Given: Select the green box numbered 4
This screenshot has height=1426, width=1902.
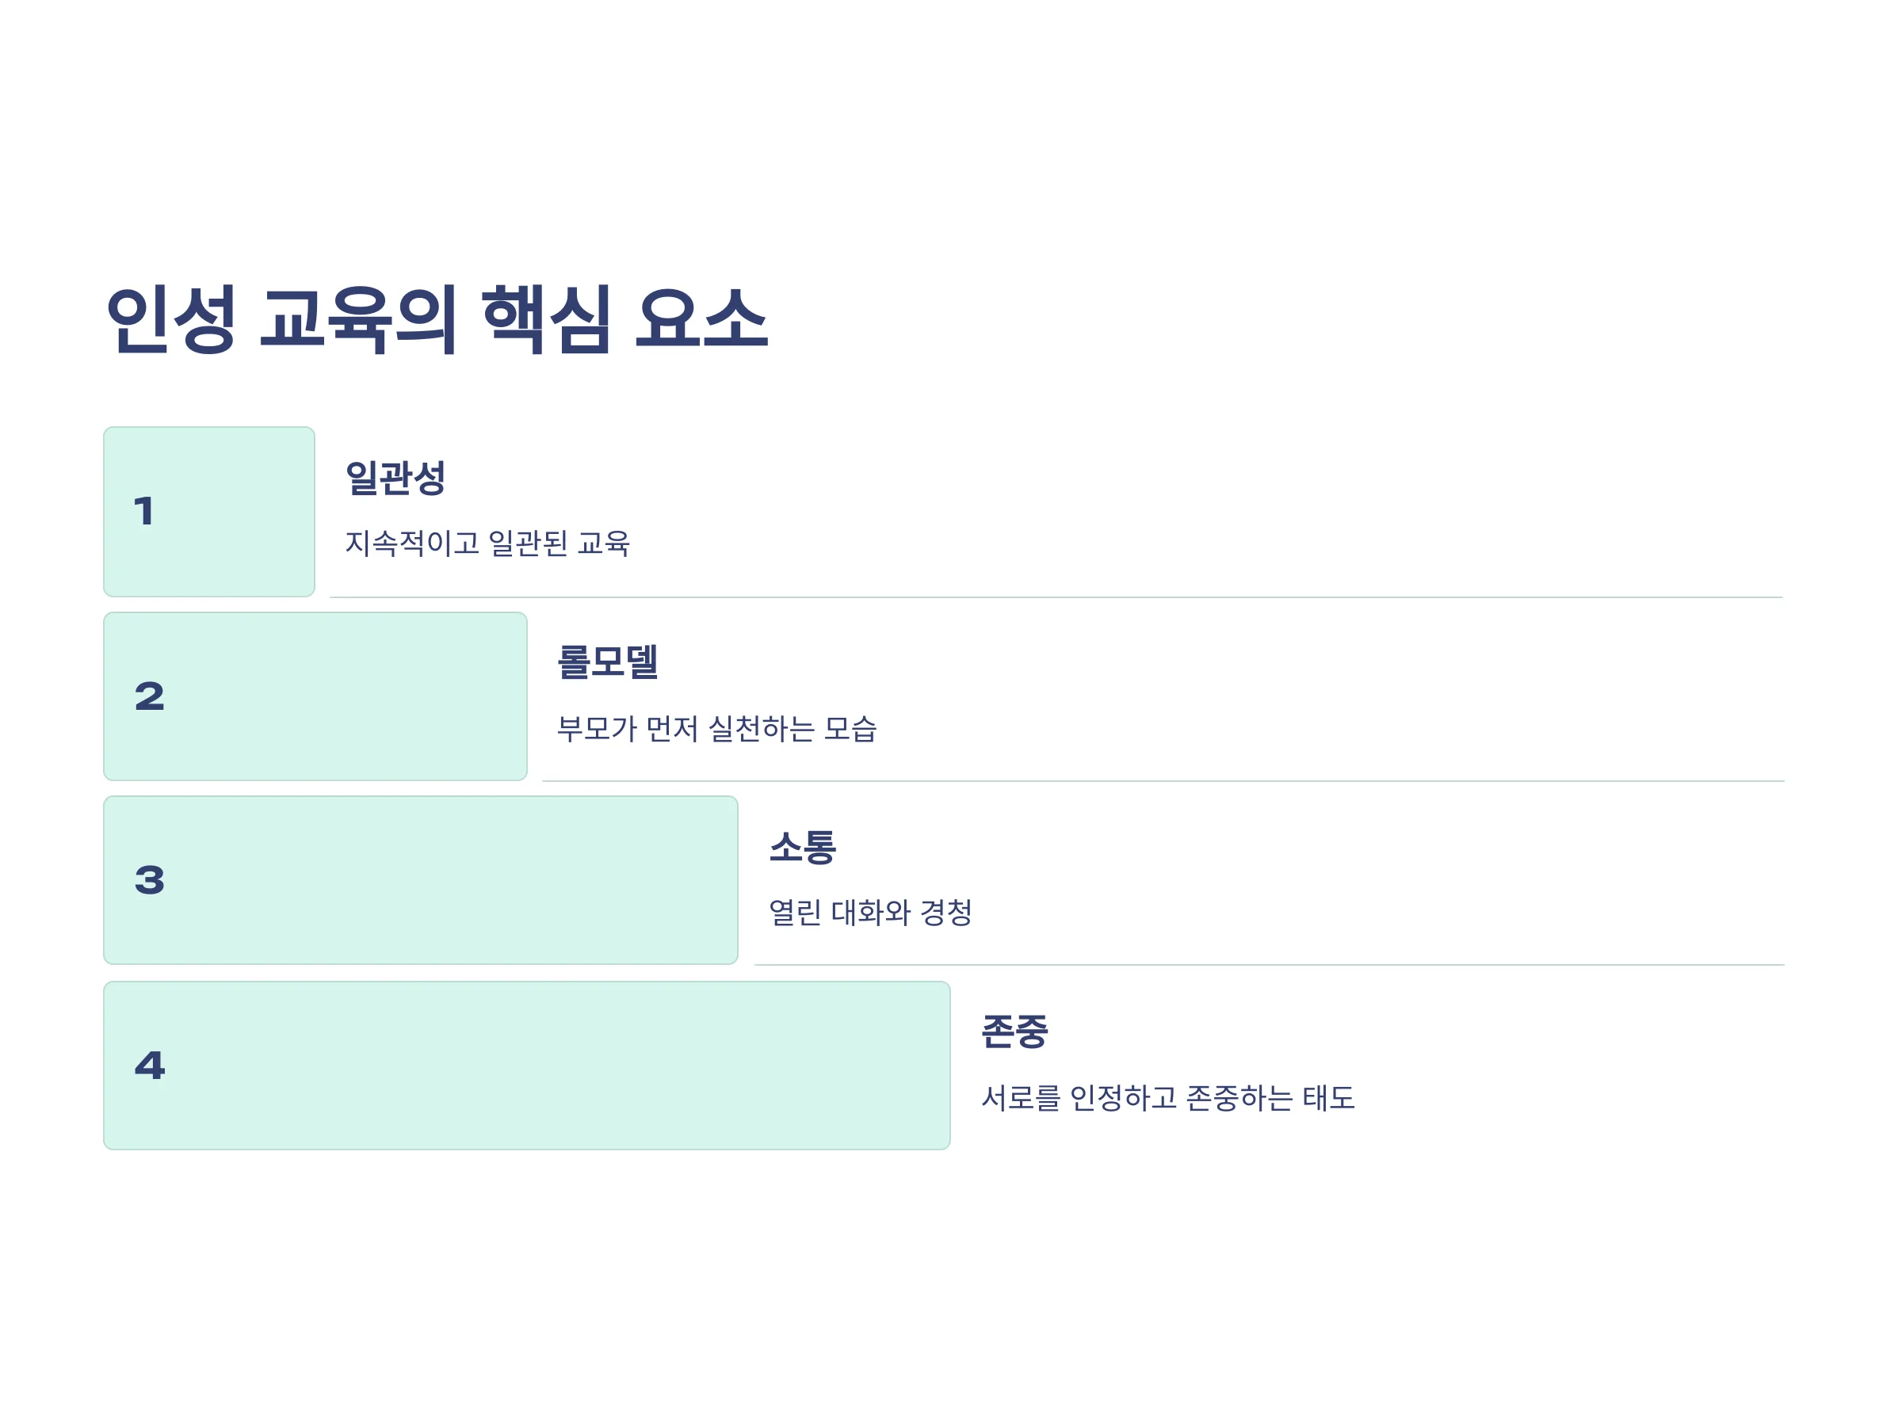Looking at the screenshot, I should tap(526, 1066).
